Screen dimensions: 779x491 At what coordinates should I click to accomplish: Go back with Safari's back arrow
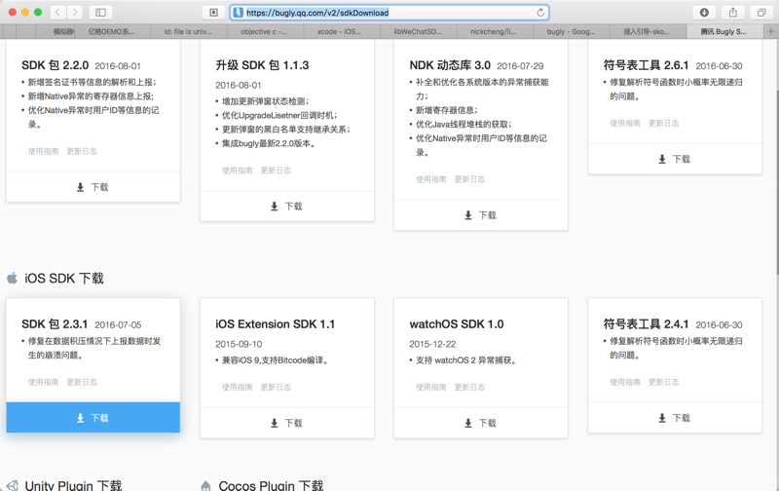click(58, 13)
